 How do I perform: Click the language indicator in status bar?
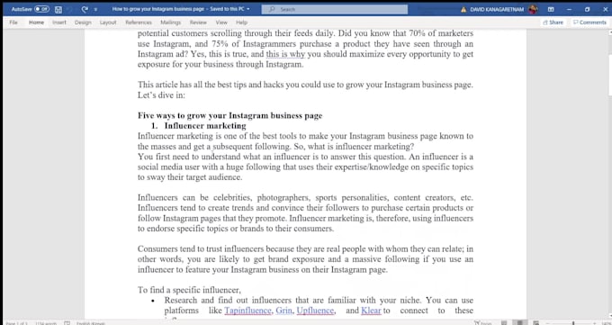[x=91, y=323]
